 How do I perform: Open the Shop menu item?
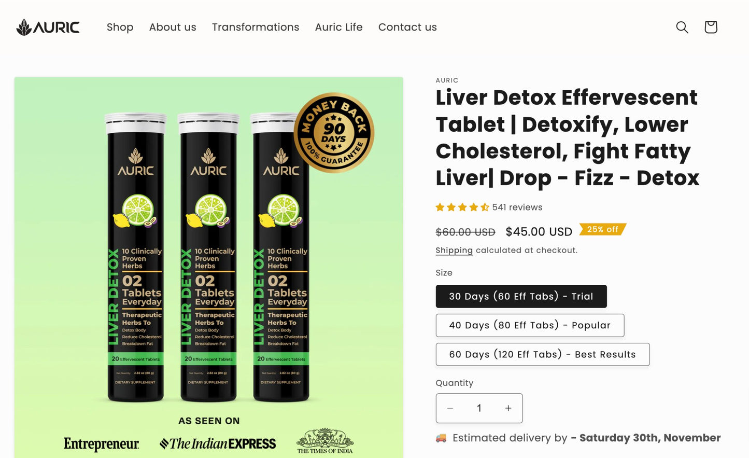tap(120, 27)
